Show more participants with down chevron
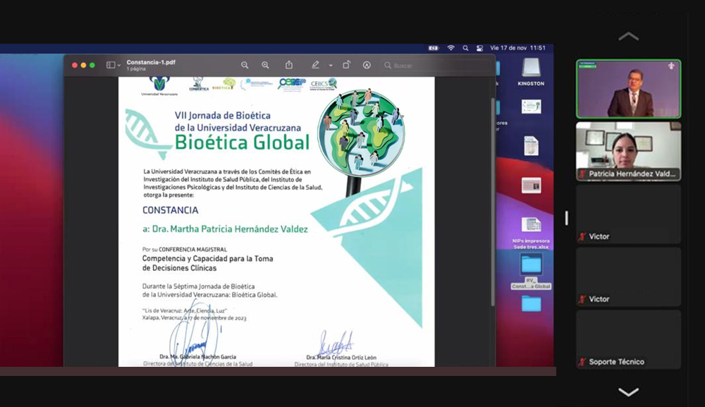Image resolution: width=705 pixels, height=407 pixels. pyautogui.click(x=629, y=391)
